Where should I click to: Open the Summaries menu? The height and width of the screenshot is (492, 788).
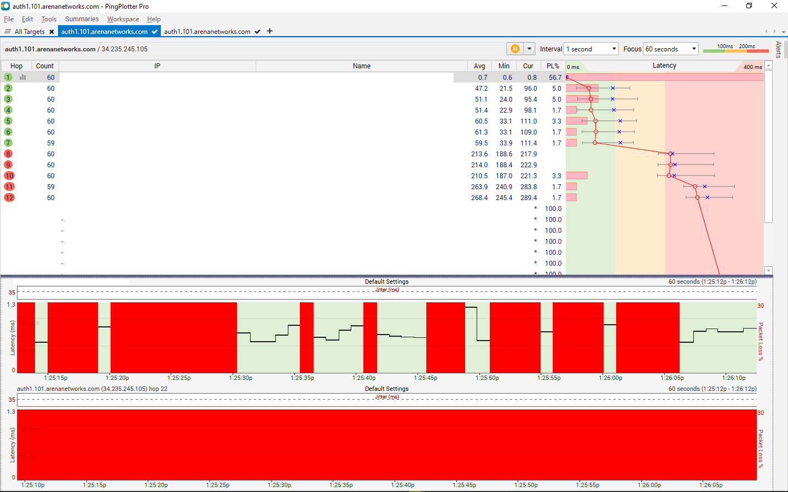tap(82, 19)
